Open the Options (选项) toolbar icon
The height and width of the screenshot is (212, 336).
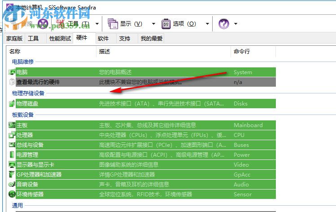166,23
